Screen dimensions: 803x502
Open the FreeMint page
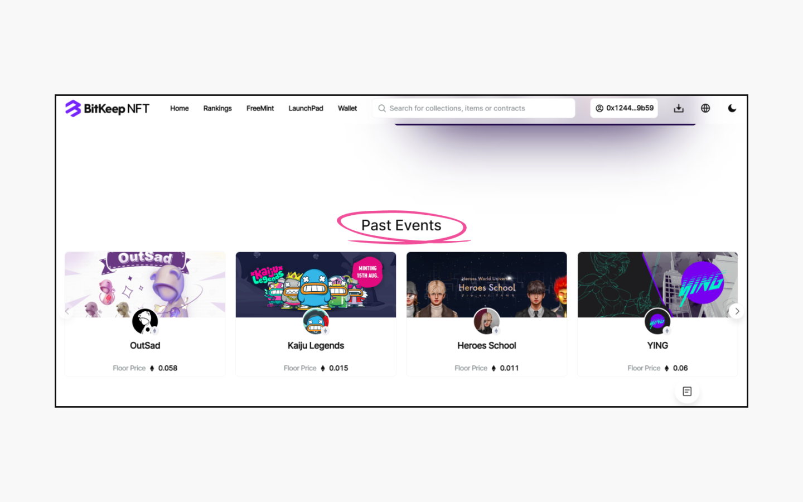pyautogui.click(x=260, y=108)
